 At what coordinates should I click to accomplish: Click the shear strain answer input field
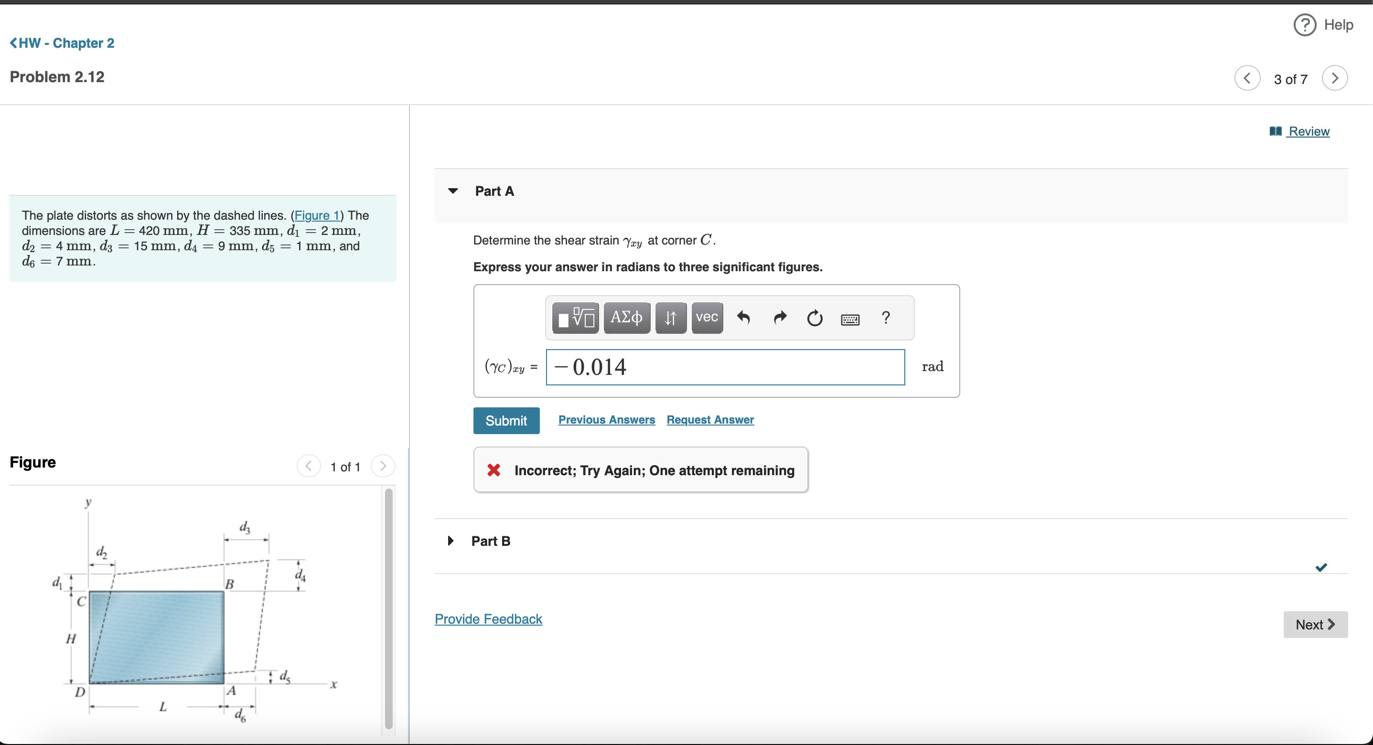[725, 367]
